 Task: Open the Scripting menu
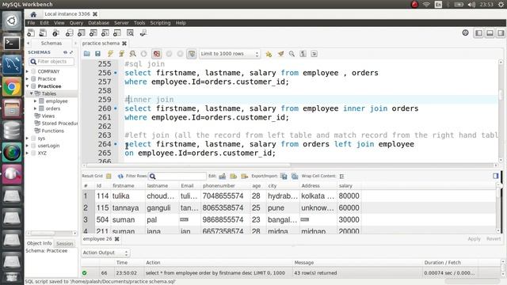pyautogui.click(x=160, y=23)
